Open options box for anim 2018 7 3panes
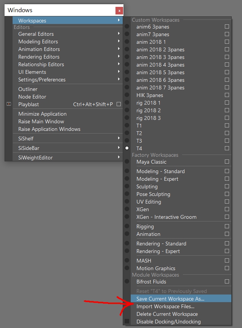 (227, 88)
